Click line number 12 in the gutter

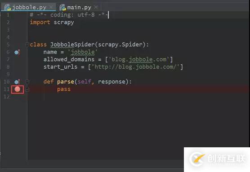pyautogui.click(x=6, y=97)
